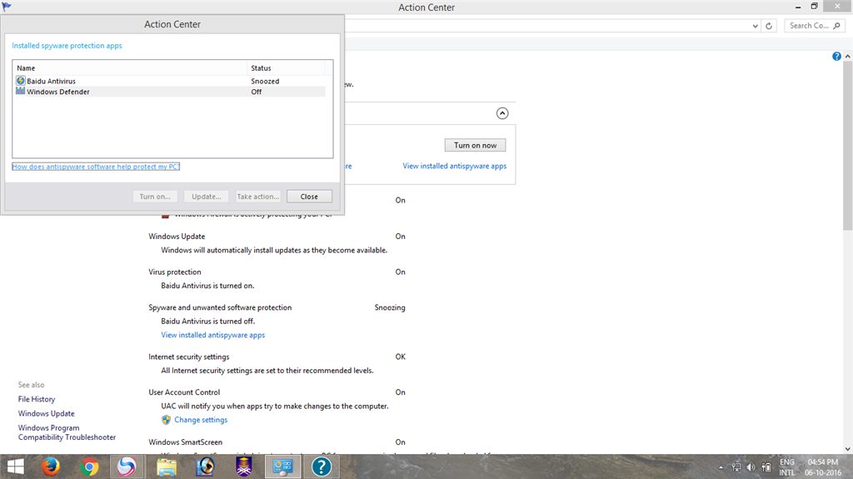853x479 pixels.
Task: Open Windows Update link under See also
Action: (47, 414)
